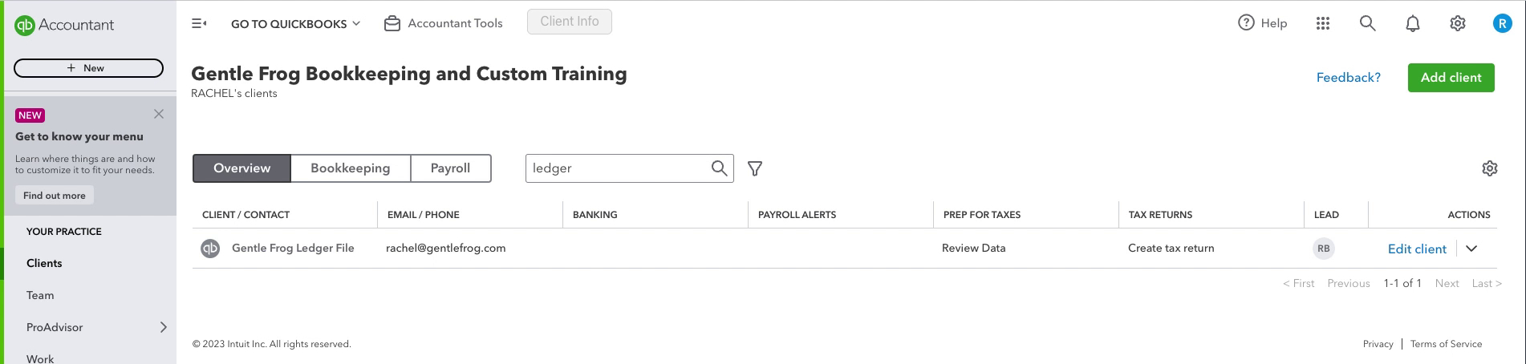The height and width of the screenshot is (364, 1526).
Task: Collapse the navigation menu icon
Action: [199, 24]
